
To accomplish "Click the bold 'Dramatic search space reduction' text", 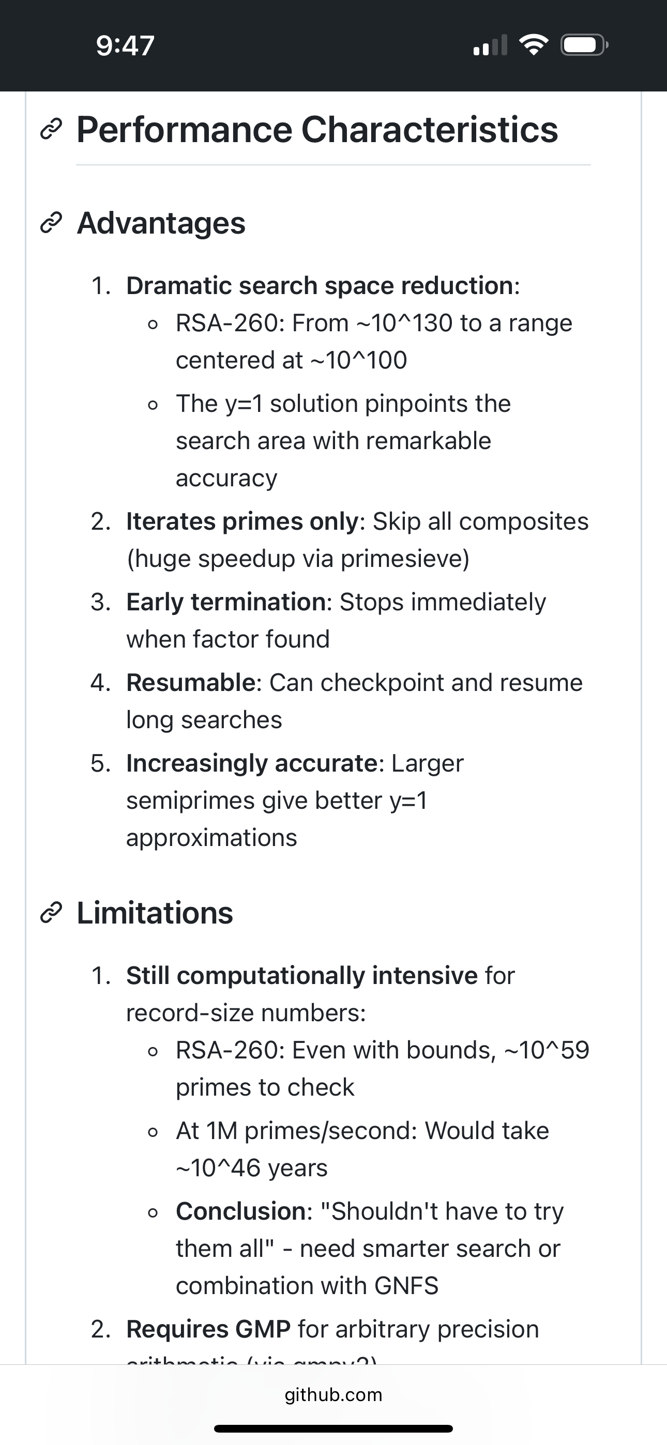I will pos(320,286).
